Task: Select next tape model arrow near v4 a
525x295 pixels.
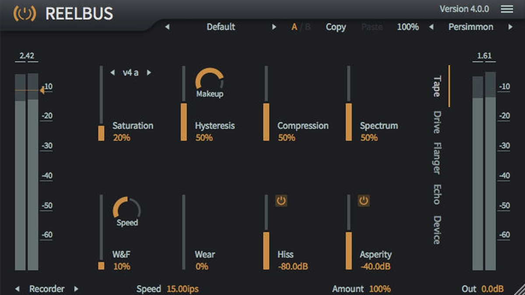Action: (x=149, y=73)
